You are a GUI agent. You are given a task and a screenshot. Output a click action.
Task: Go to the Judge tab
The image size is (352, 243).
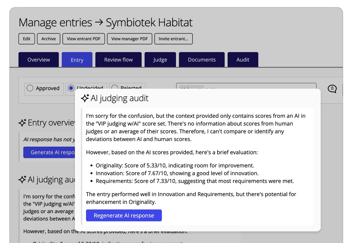[x=160, y=60]
